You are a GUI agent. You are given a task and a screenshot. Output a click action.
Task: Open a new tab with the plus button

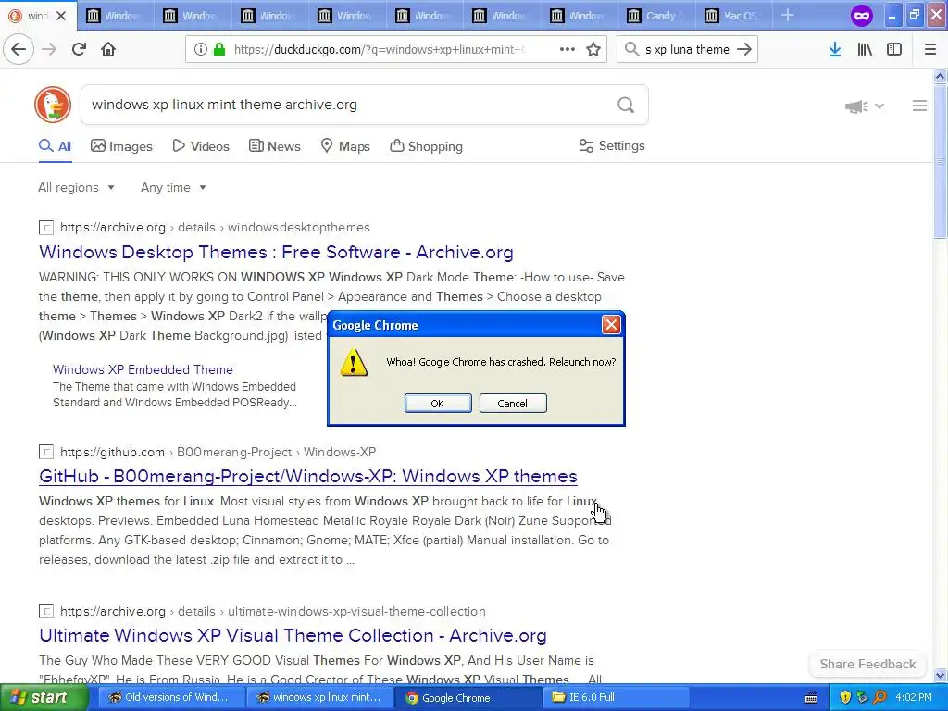pos(787,15)
